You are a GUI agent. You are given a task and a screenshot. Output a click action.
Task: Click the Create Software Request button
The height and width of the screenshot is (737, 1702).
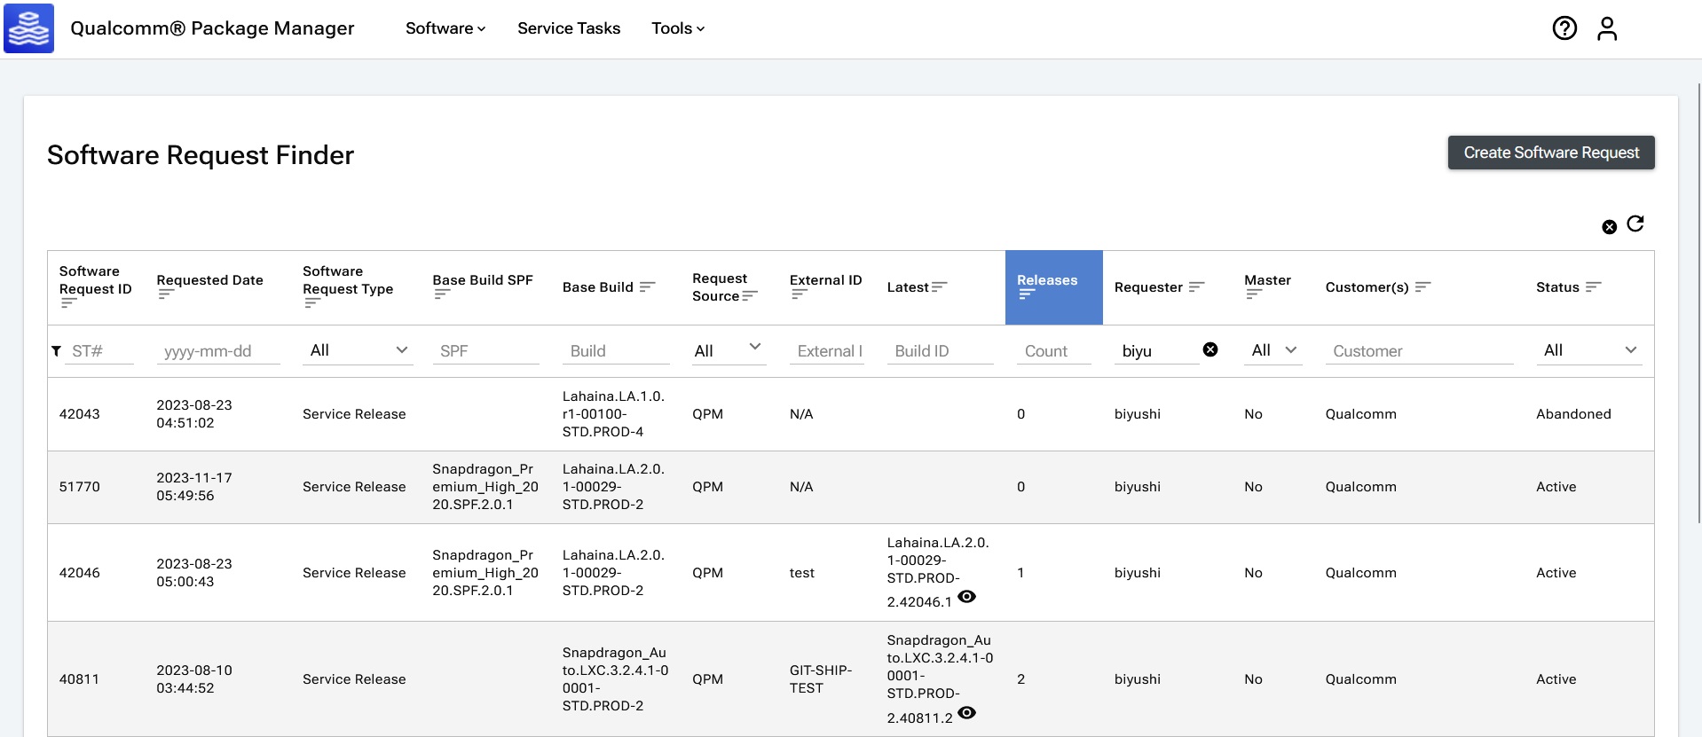[x=1550, y=153]
